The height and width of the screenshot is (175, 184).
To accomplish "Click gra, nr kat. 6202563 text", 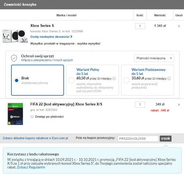I will coord(44,110).
